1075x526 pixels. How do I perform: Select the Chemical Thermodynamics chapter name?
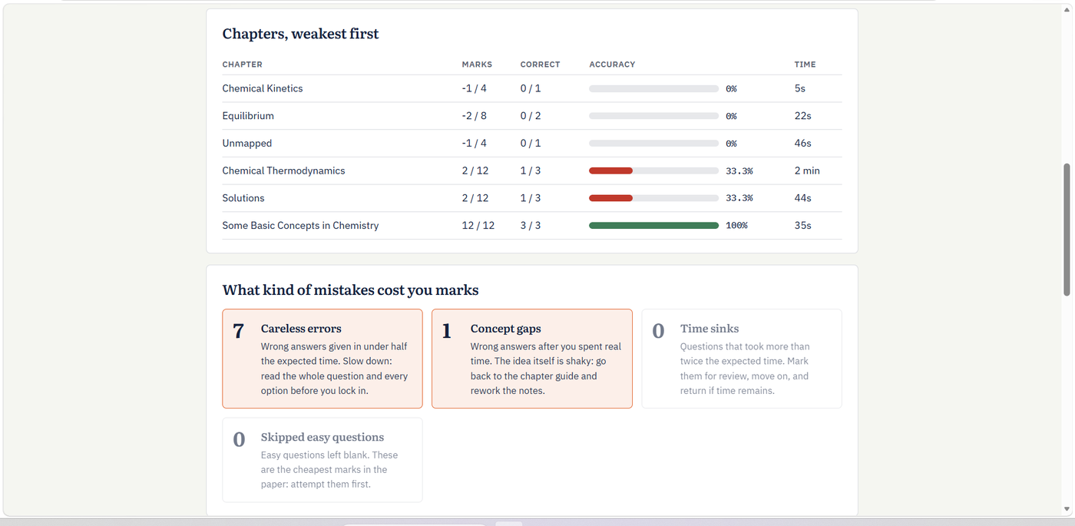(x=284, y=170)
